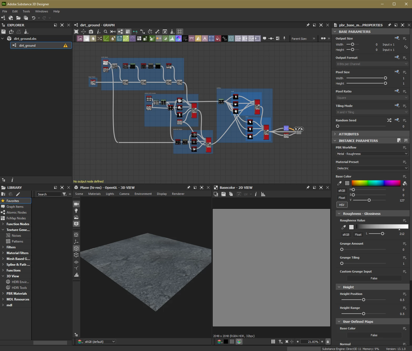The height and width of the screenshot is (351, 412).
Task: Open the PBR Workflow Metal-Roughness dropdown
Action: tap(372, 154)
